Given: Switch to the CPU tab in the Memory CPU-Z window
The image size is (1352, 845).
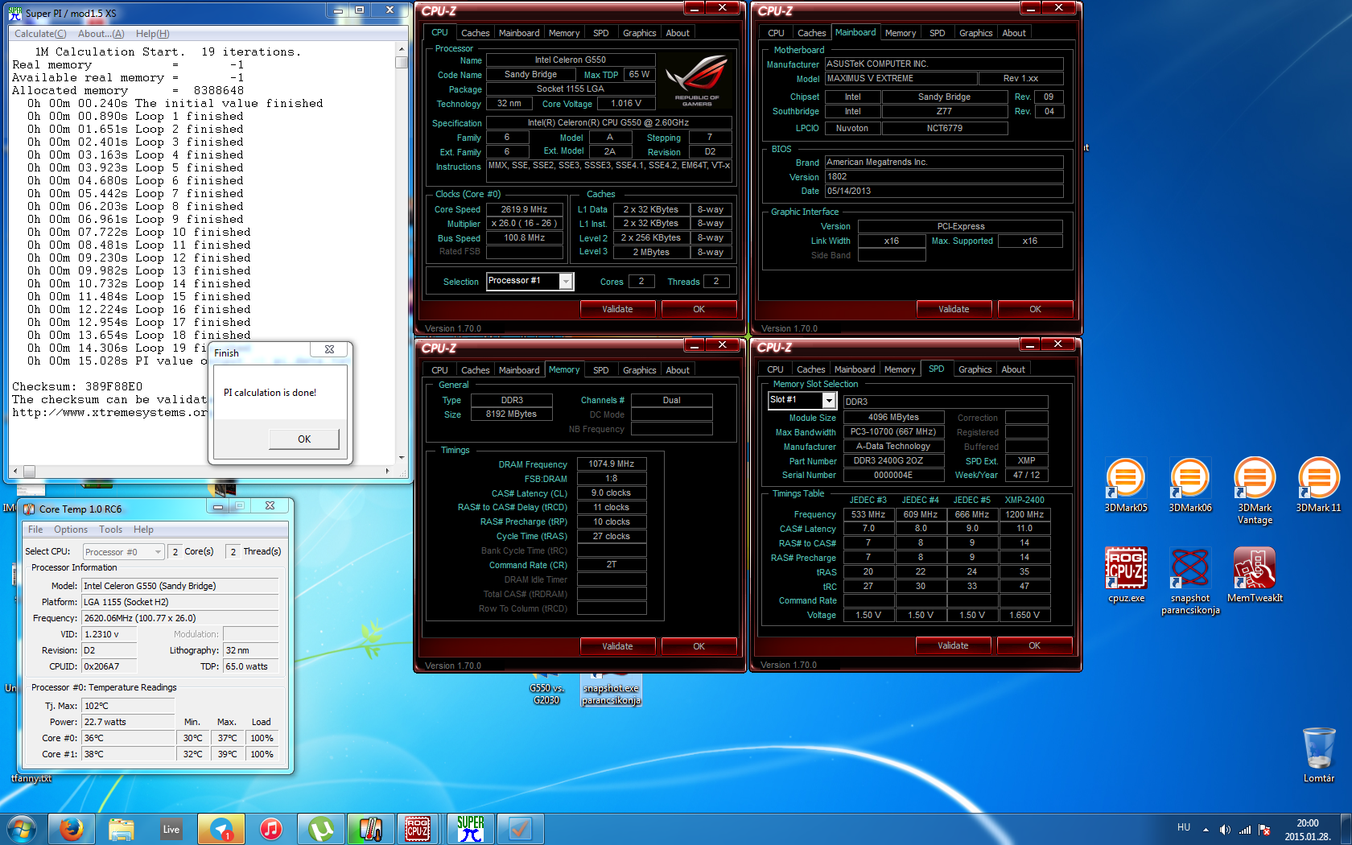Looking at the screenshot, I should 439,370.
